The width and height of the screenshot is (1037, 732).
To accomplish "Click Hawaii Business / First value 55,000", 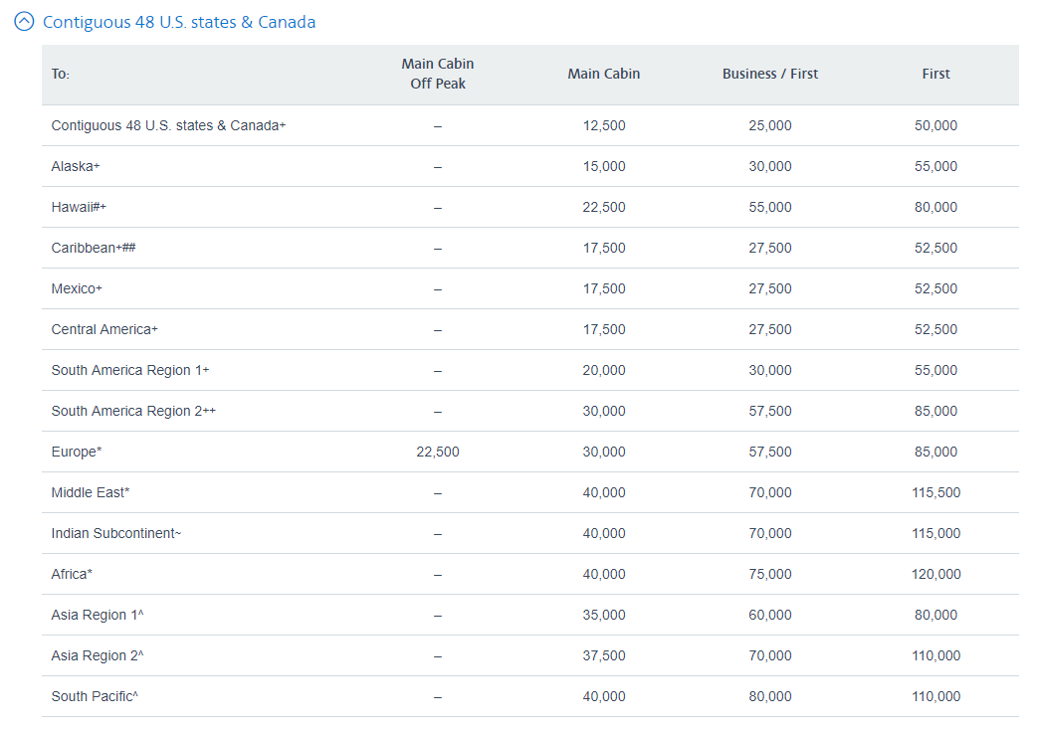I will [x=770, y=207].
